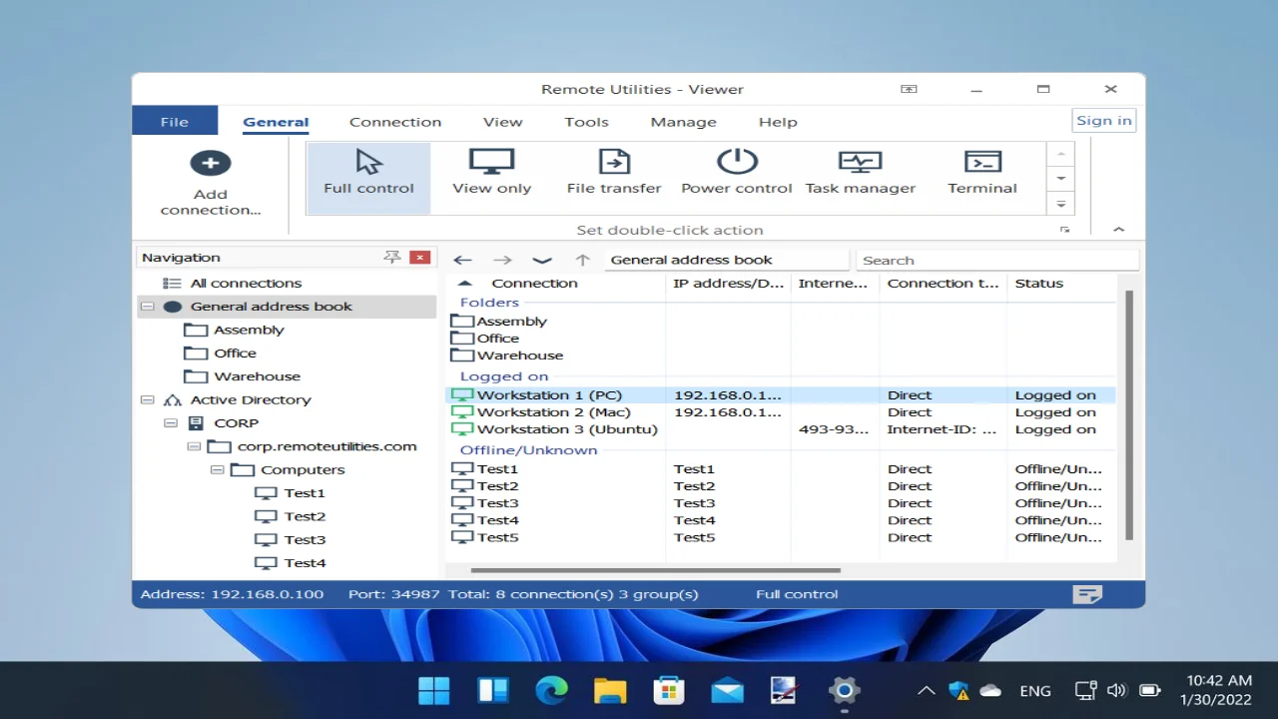Viewport: 1278px width, 719px height.
Task: Select the Test1 connection in list
Action: click(780, 469)
